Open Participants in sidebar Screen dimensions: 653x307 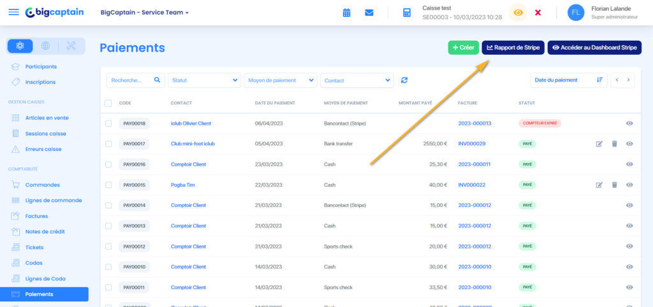(x=41, y=66)
